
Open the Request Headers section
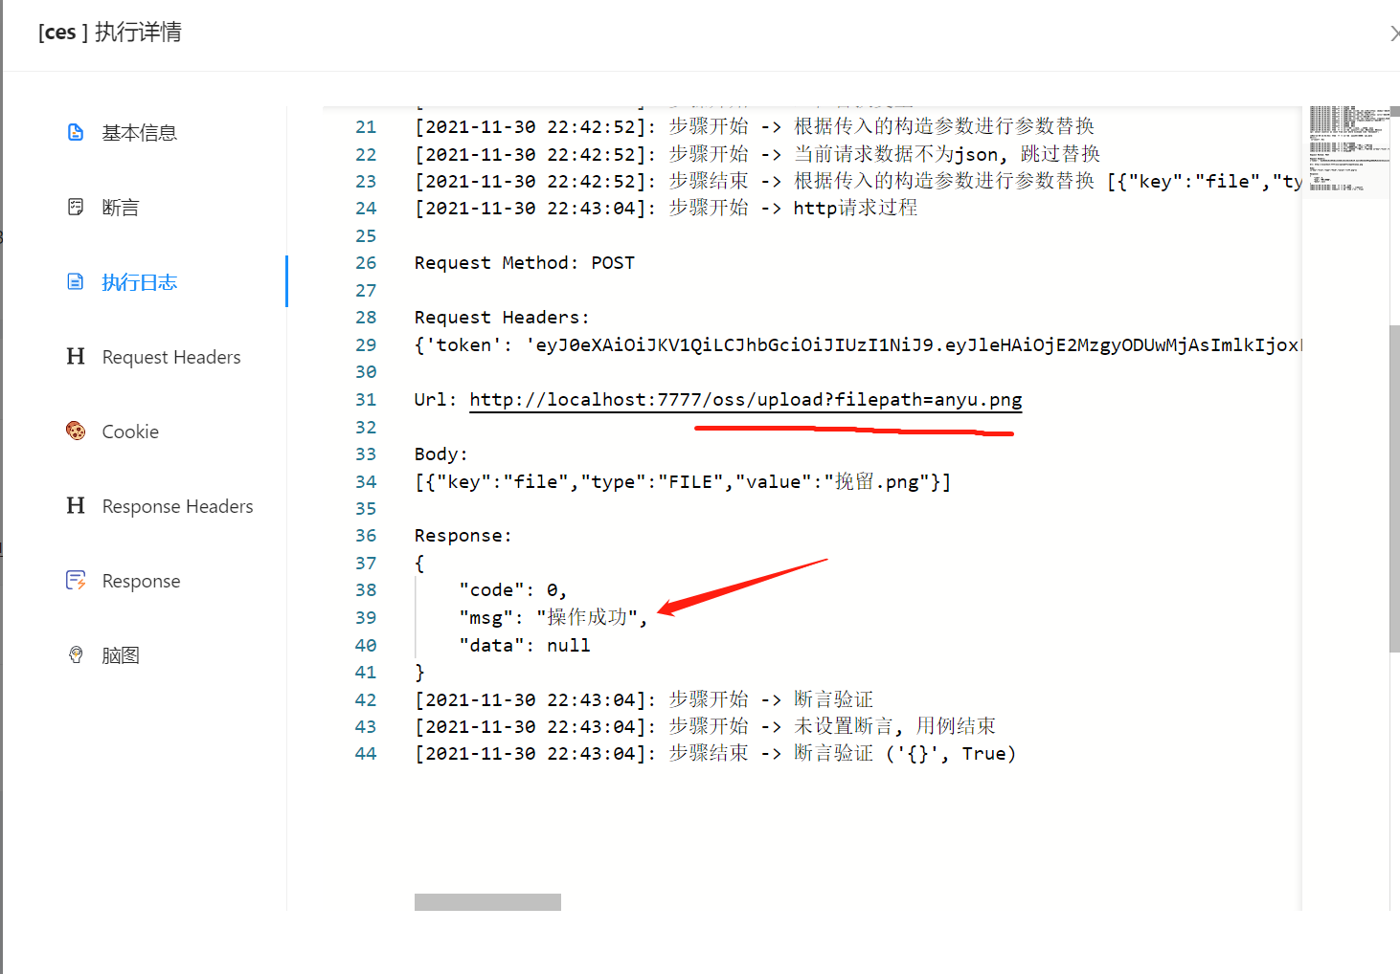171,357
